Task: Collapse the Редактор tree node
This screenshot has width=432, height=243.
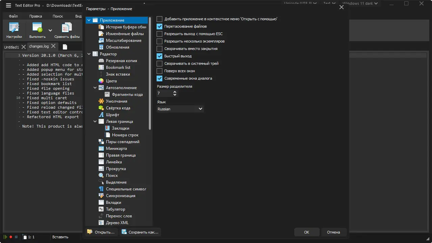Action: (89, 54)
